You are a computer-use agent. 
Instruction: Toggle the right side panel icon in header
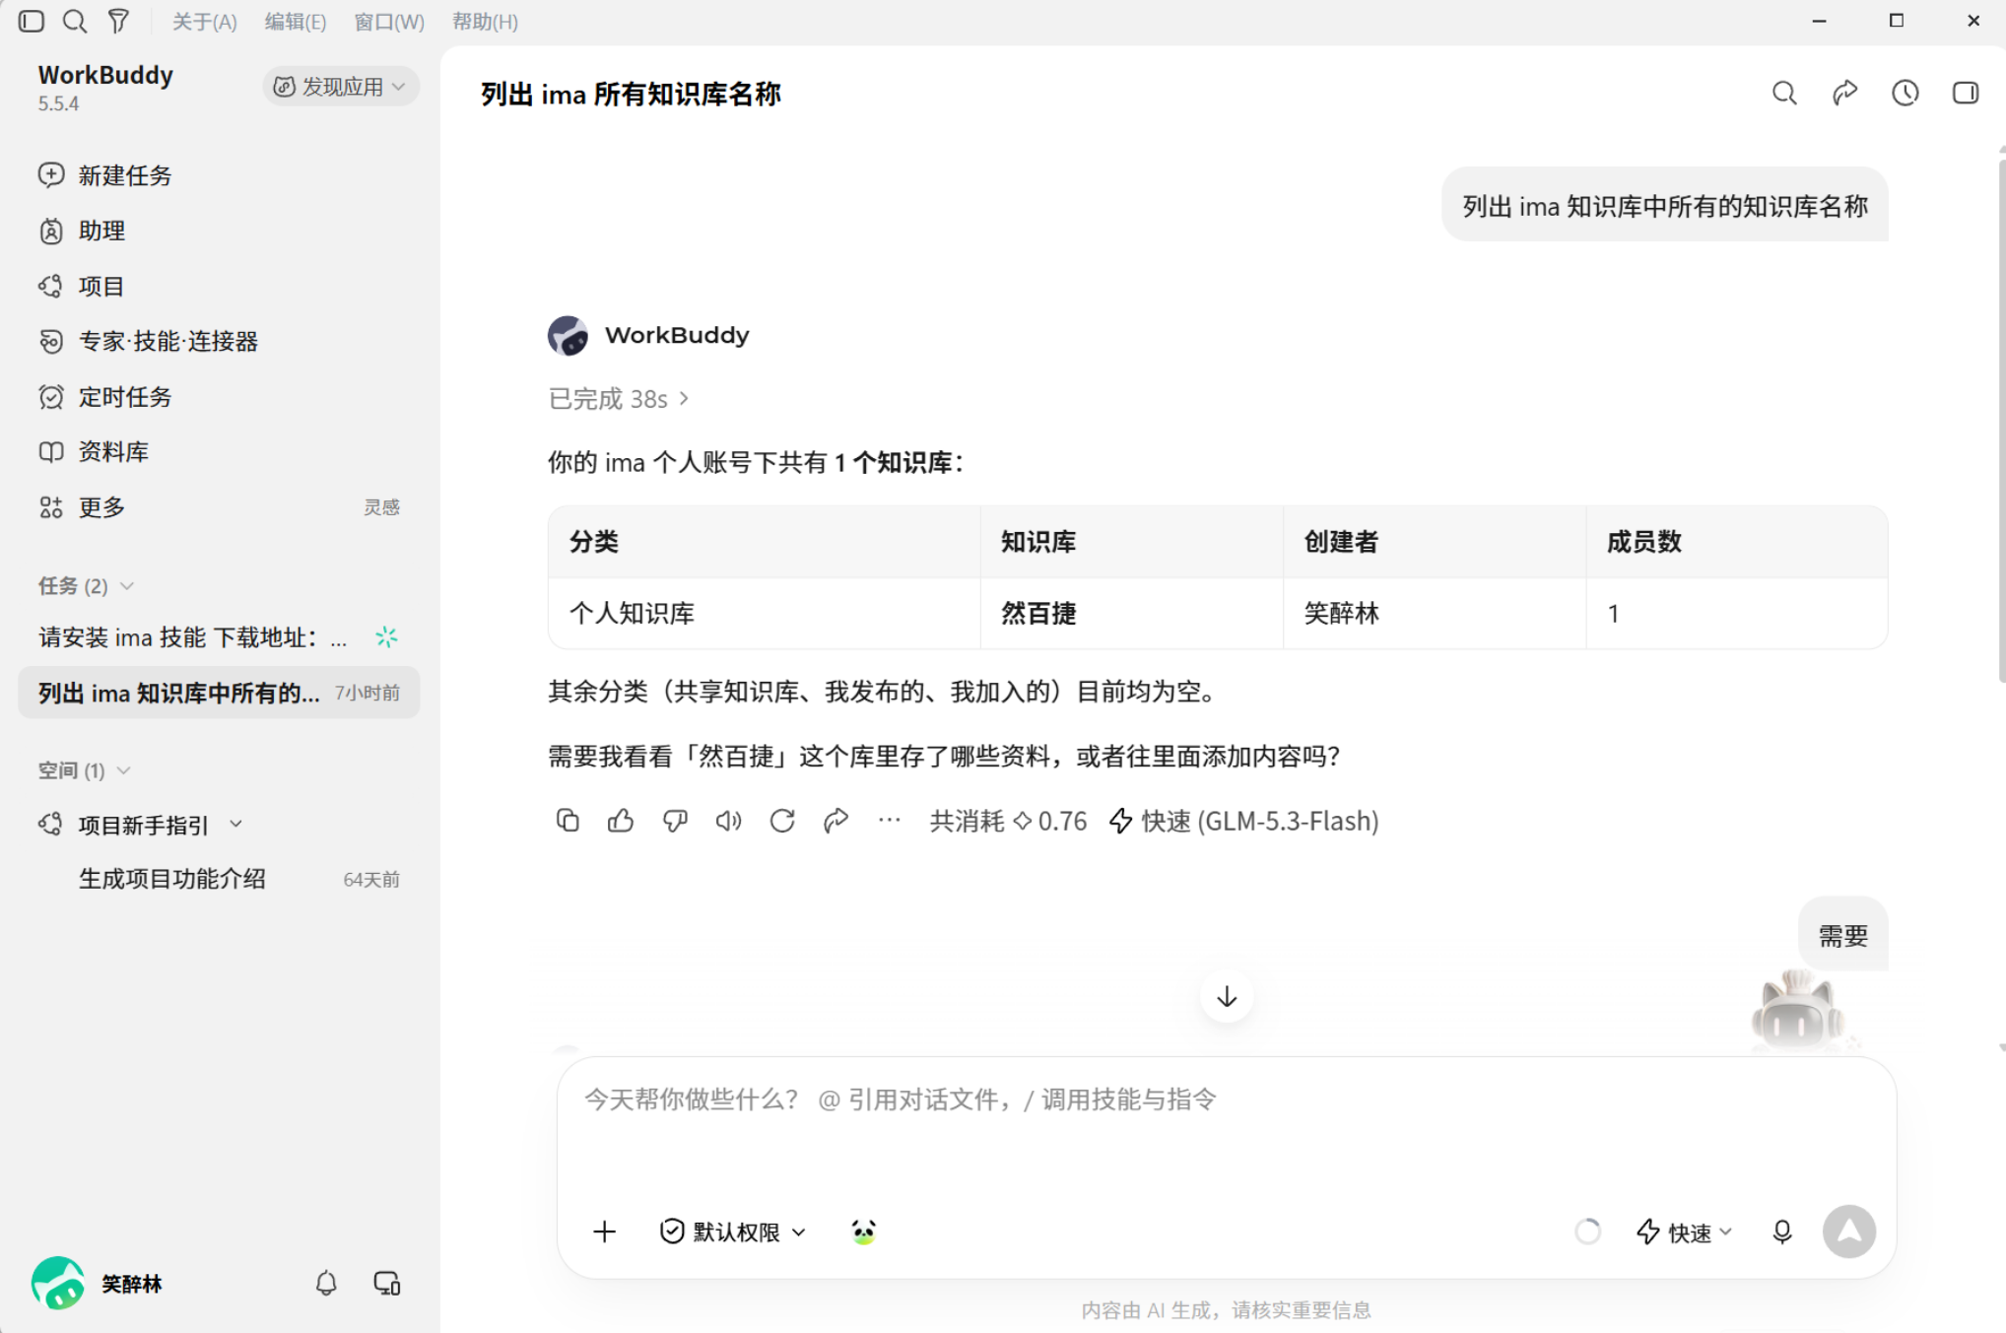pos(1965,93)
